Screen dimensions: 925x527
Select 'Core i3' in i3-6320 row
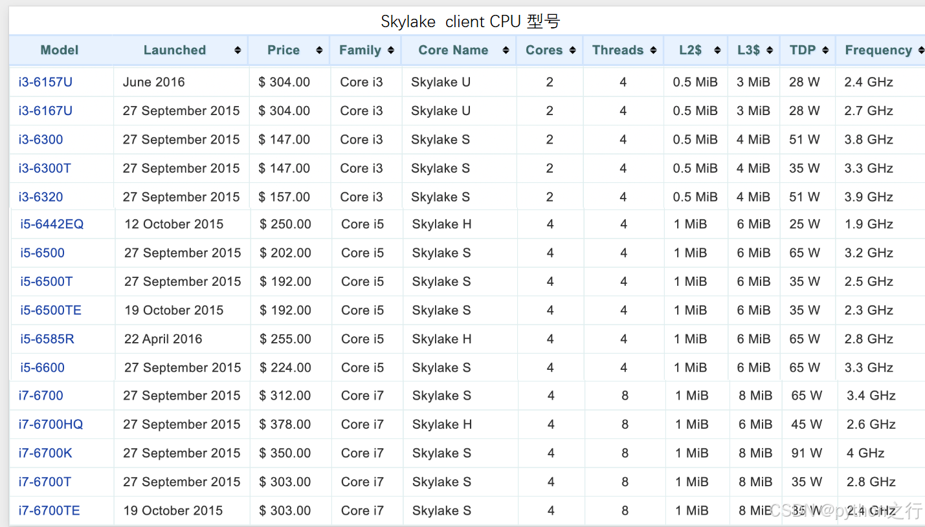(x=362, y=197)
